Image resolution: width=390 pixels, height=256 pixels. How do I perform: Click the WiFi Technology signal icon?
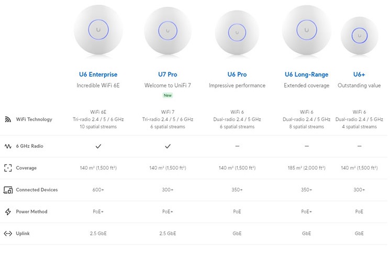(8, 120)
